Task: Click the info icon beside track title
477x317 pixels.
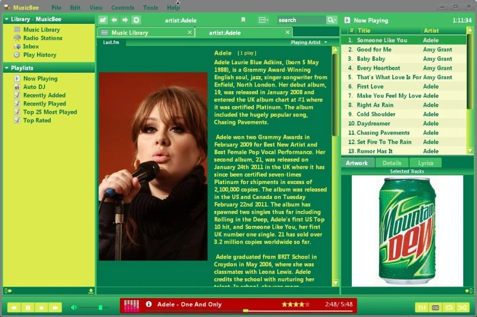Action: 149,304
